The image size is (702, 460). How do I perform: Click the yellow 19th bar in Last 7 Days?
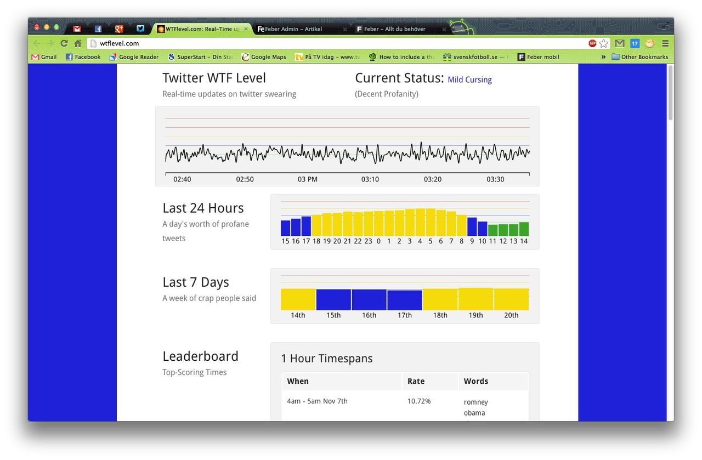(x=475, y=299)
